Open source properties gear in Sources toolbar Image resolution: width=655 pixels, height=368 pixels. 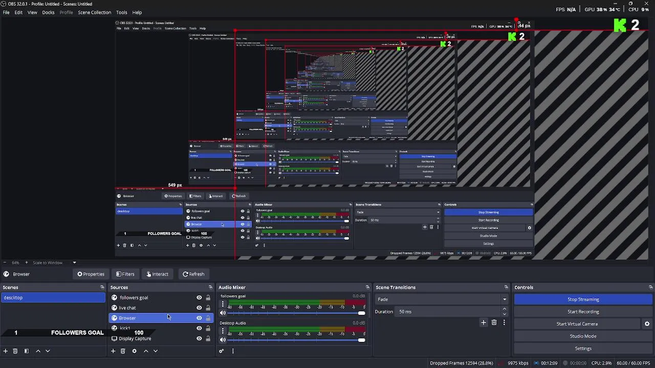[x=134, y=351]
